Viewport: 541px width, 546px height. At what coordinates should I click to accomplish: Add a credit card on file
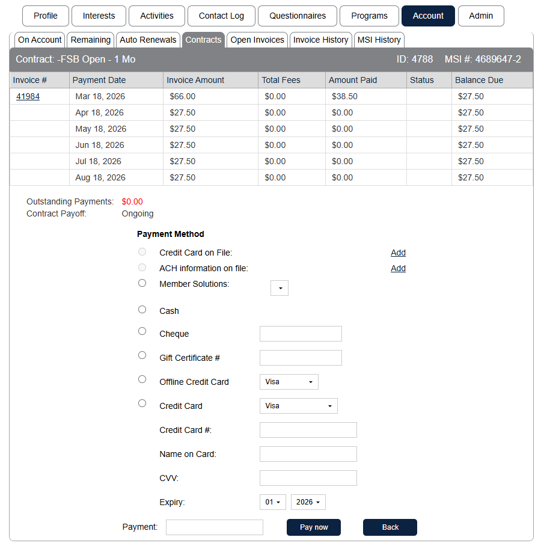(x=398, y=253)
